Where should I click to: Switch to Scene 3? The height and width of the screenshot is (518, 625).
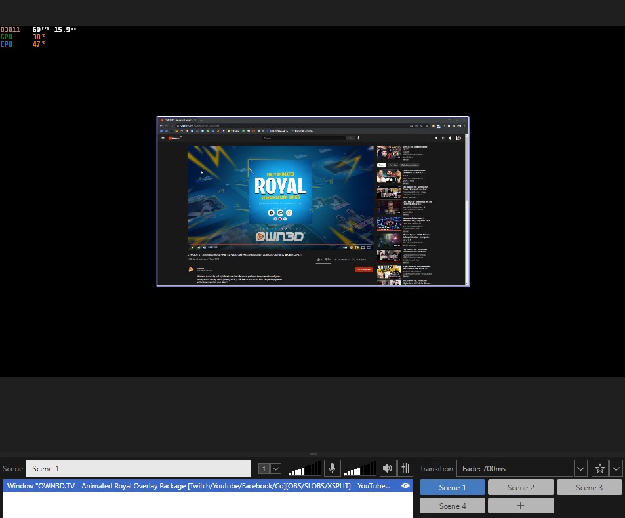(x=589, y=487)
